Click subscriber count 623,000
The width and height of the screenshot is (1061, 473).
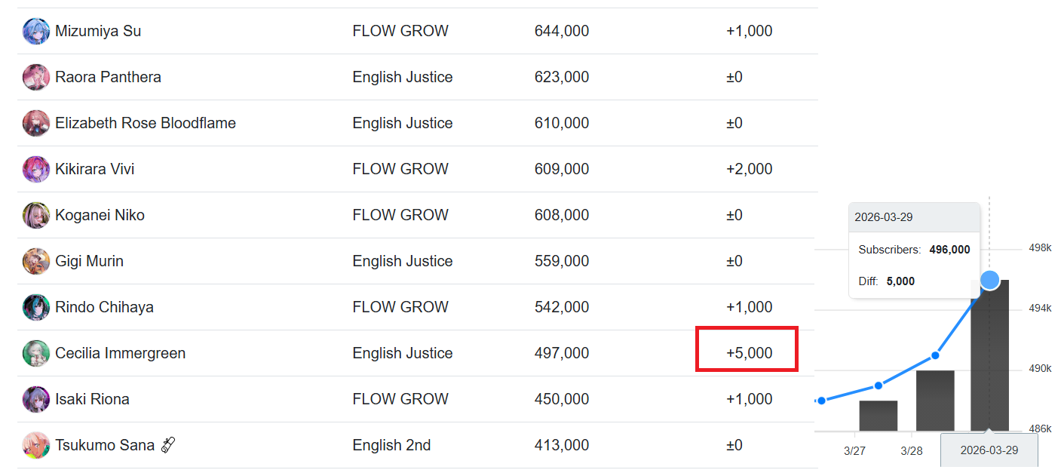click(x=562, y=78)
